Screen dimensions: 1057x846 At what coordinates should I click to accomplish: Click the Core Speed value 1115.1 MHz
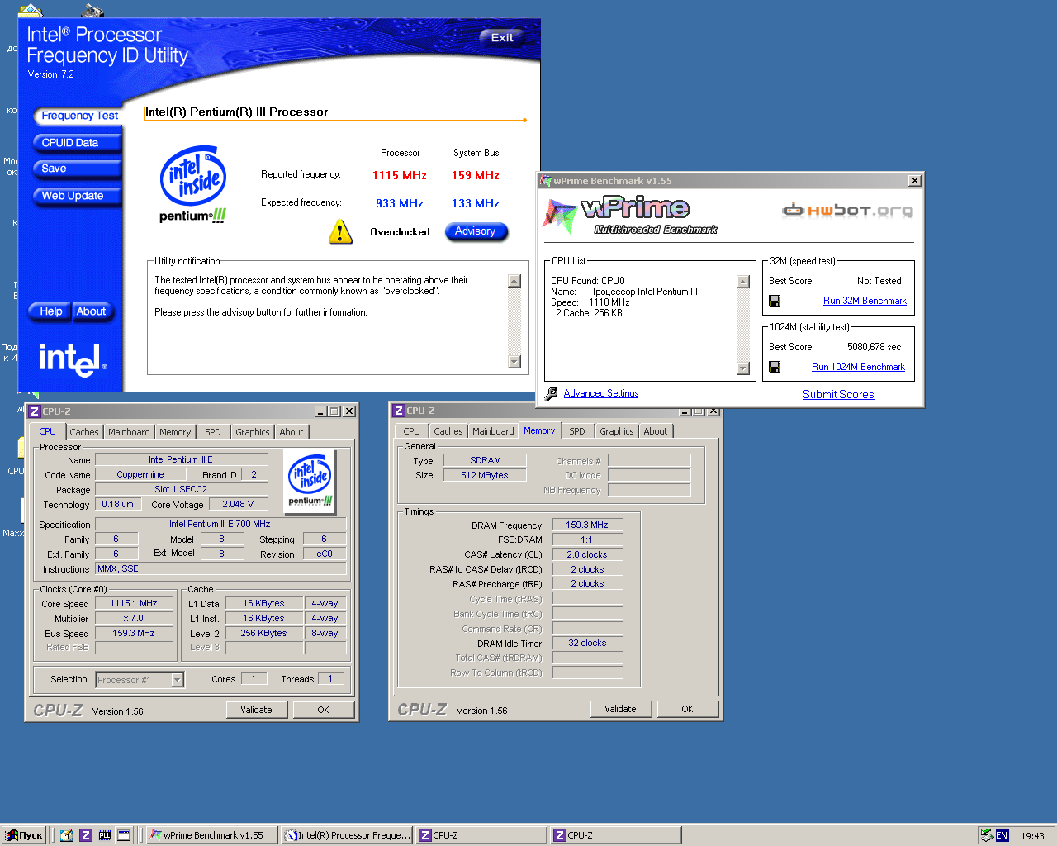click(134, 603)
